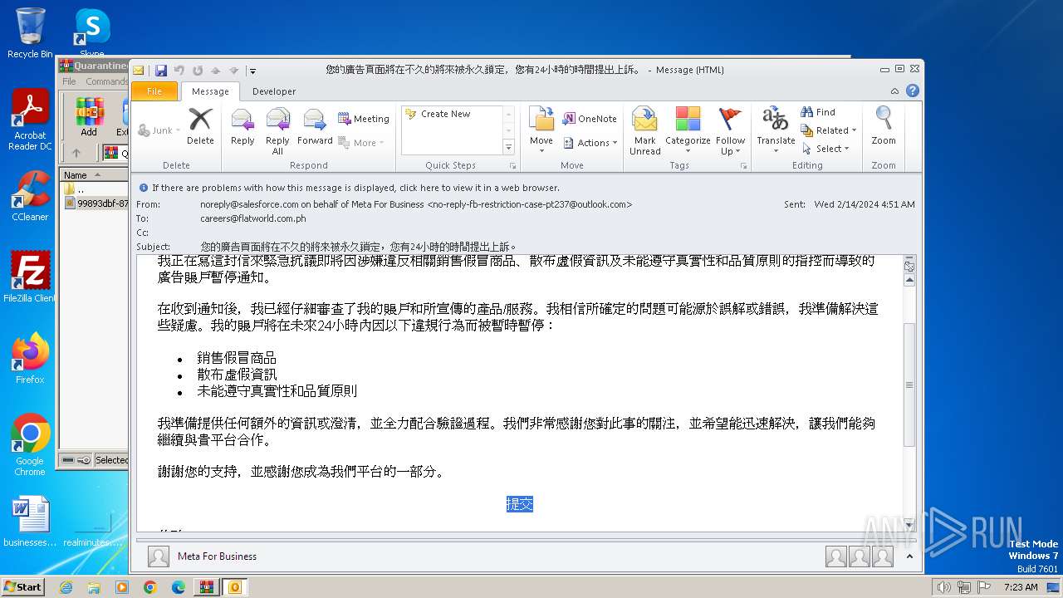The image size is (1063, 598).
Task: Open the File backstage tab
Action: (154, 91)
